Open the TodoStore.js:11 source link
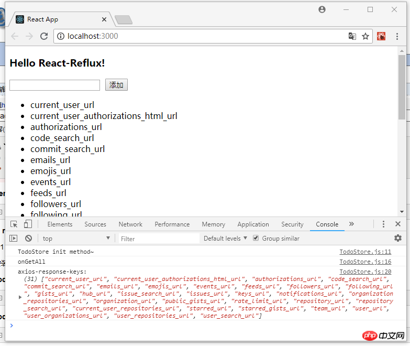 coord(365,252)
